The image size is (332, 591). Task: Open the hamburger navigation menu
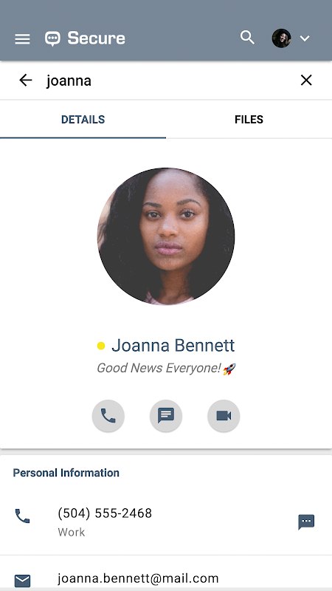[x=22, y=39]
